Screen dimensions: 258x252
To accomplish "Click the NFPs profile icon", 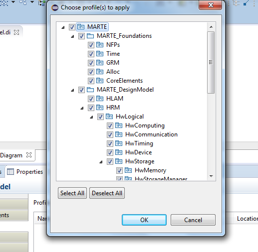I will point(100,45).
